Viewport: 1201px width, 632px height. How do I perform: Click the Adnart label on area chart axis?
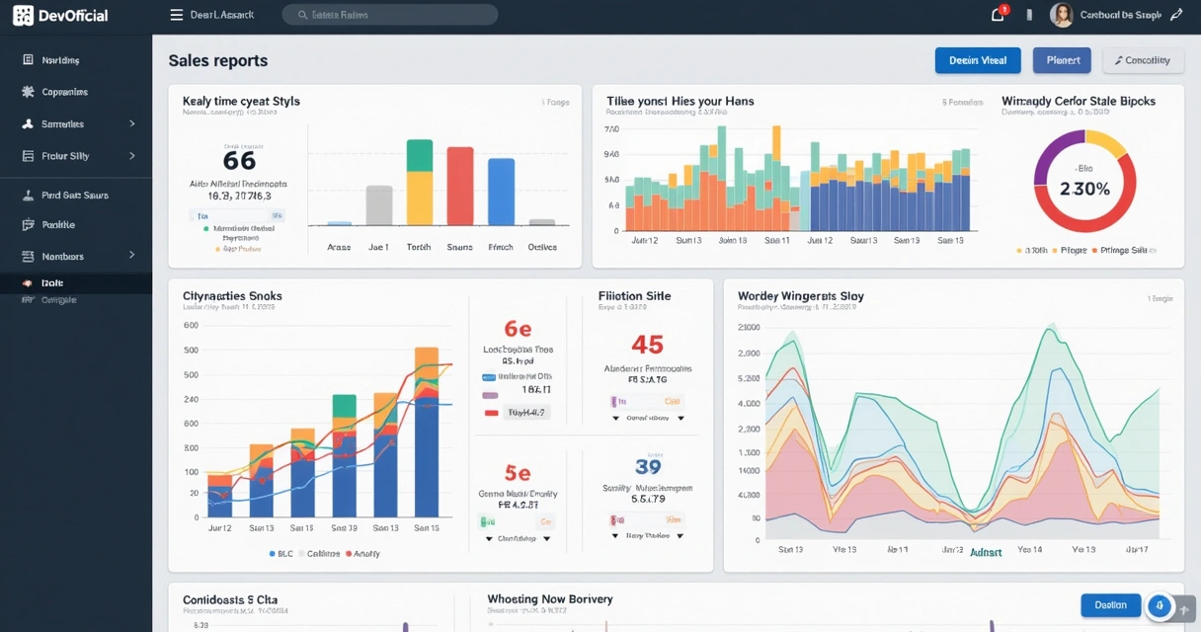tap(986, 552)
